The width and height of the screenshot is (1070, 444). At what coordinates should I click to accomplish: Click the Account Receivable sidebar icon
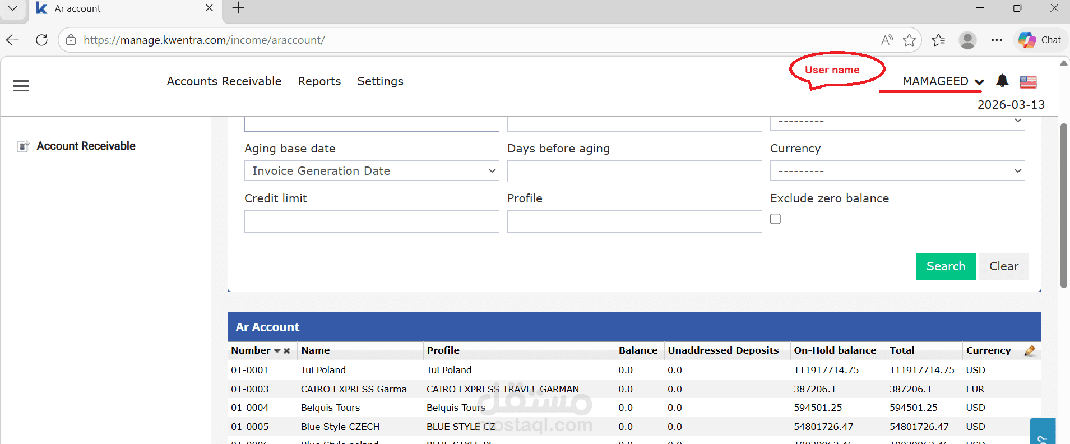(22, 146)
